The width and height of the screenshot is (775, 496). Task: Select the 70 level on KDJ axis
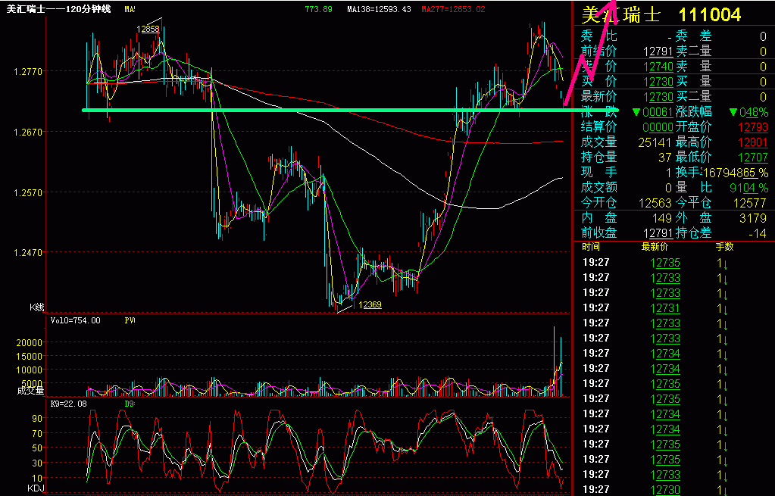coord(37,433)
